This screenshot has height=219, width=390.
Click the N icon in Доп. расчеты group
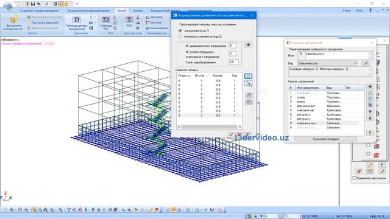[138, 28]
